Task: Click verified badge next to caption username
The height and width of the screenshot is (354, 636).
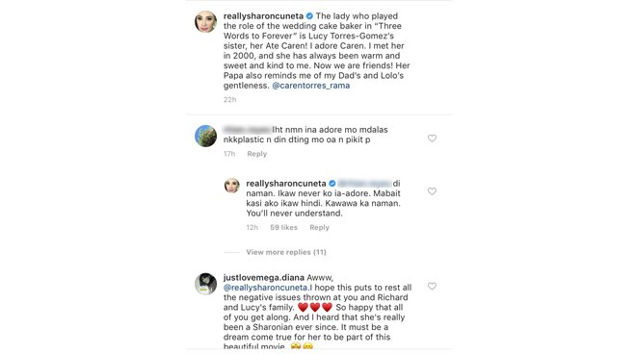Action: [x=309, y=16]
